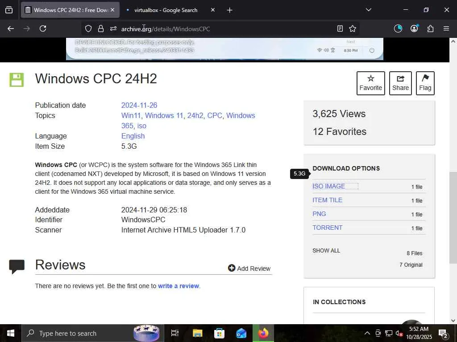457x342 pixels.
Task: Open the CPC topic link
Action: click(215, 115)
